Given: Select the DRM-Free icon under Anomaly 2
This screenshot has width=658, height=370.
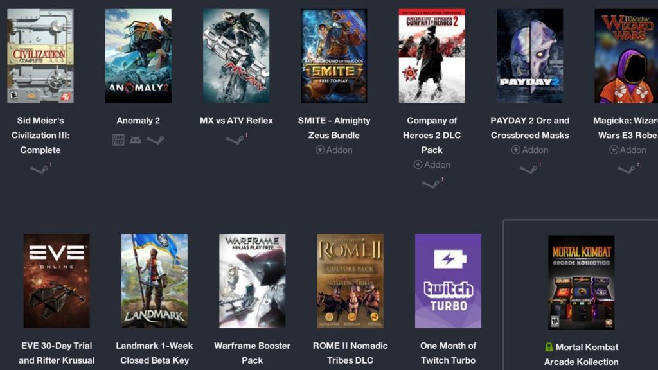Looking at the screenshot, I should (118, 140).
